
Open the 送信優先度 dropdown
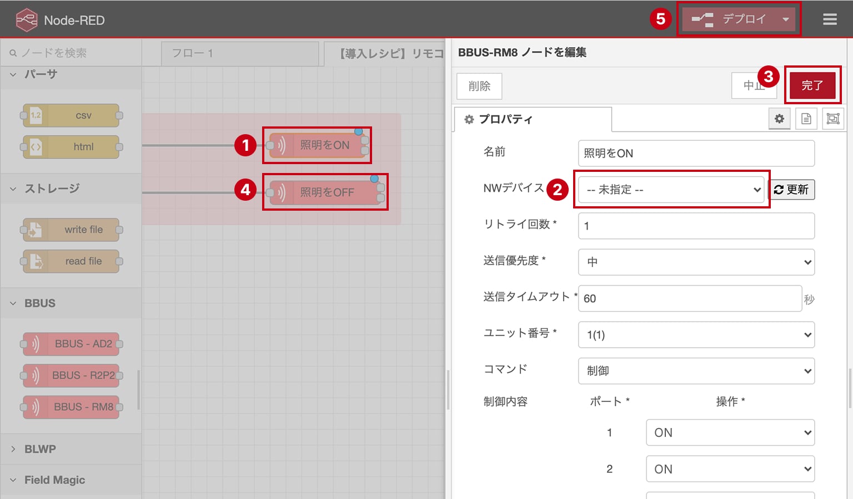click(696, 262)
